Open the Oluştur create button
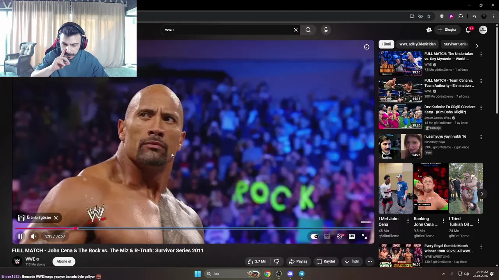The width and height of the screenshot is (499, 280). [447, 30]
